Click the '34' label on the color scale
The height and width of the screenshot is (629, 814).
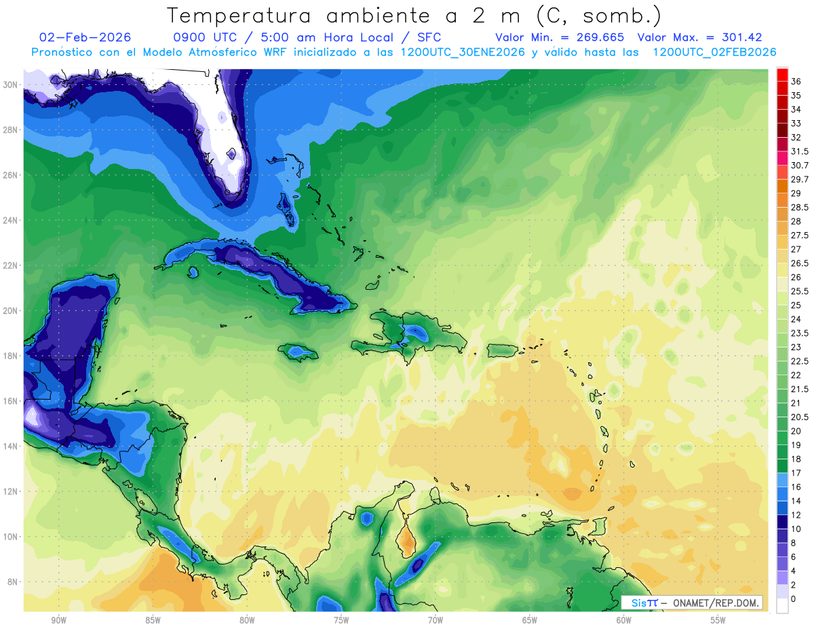coord(796,109)
